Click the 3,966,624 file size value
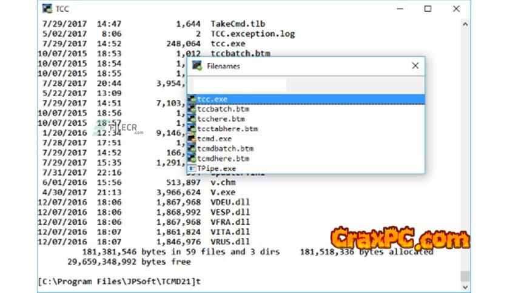The height and width of the screenshot is (293, 507). [178, 193]
